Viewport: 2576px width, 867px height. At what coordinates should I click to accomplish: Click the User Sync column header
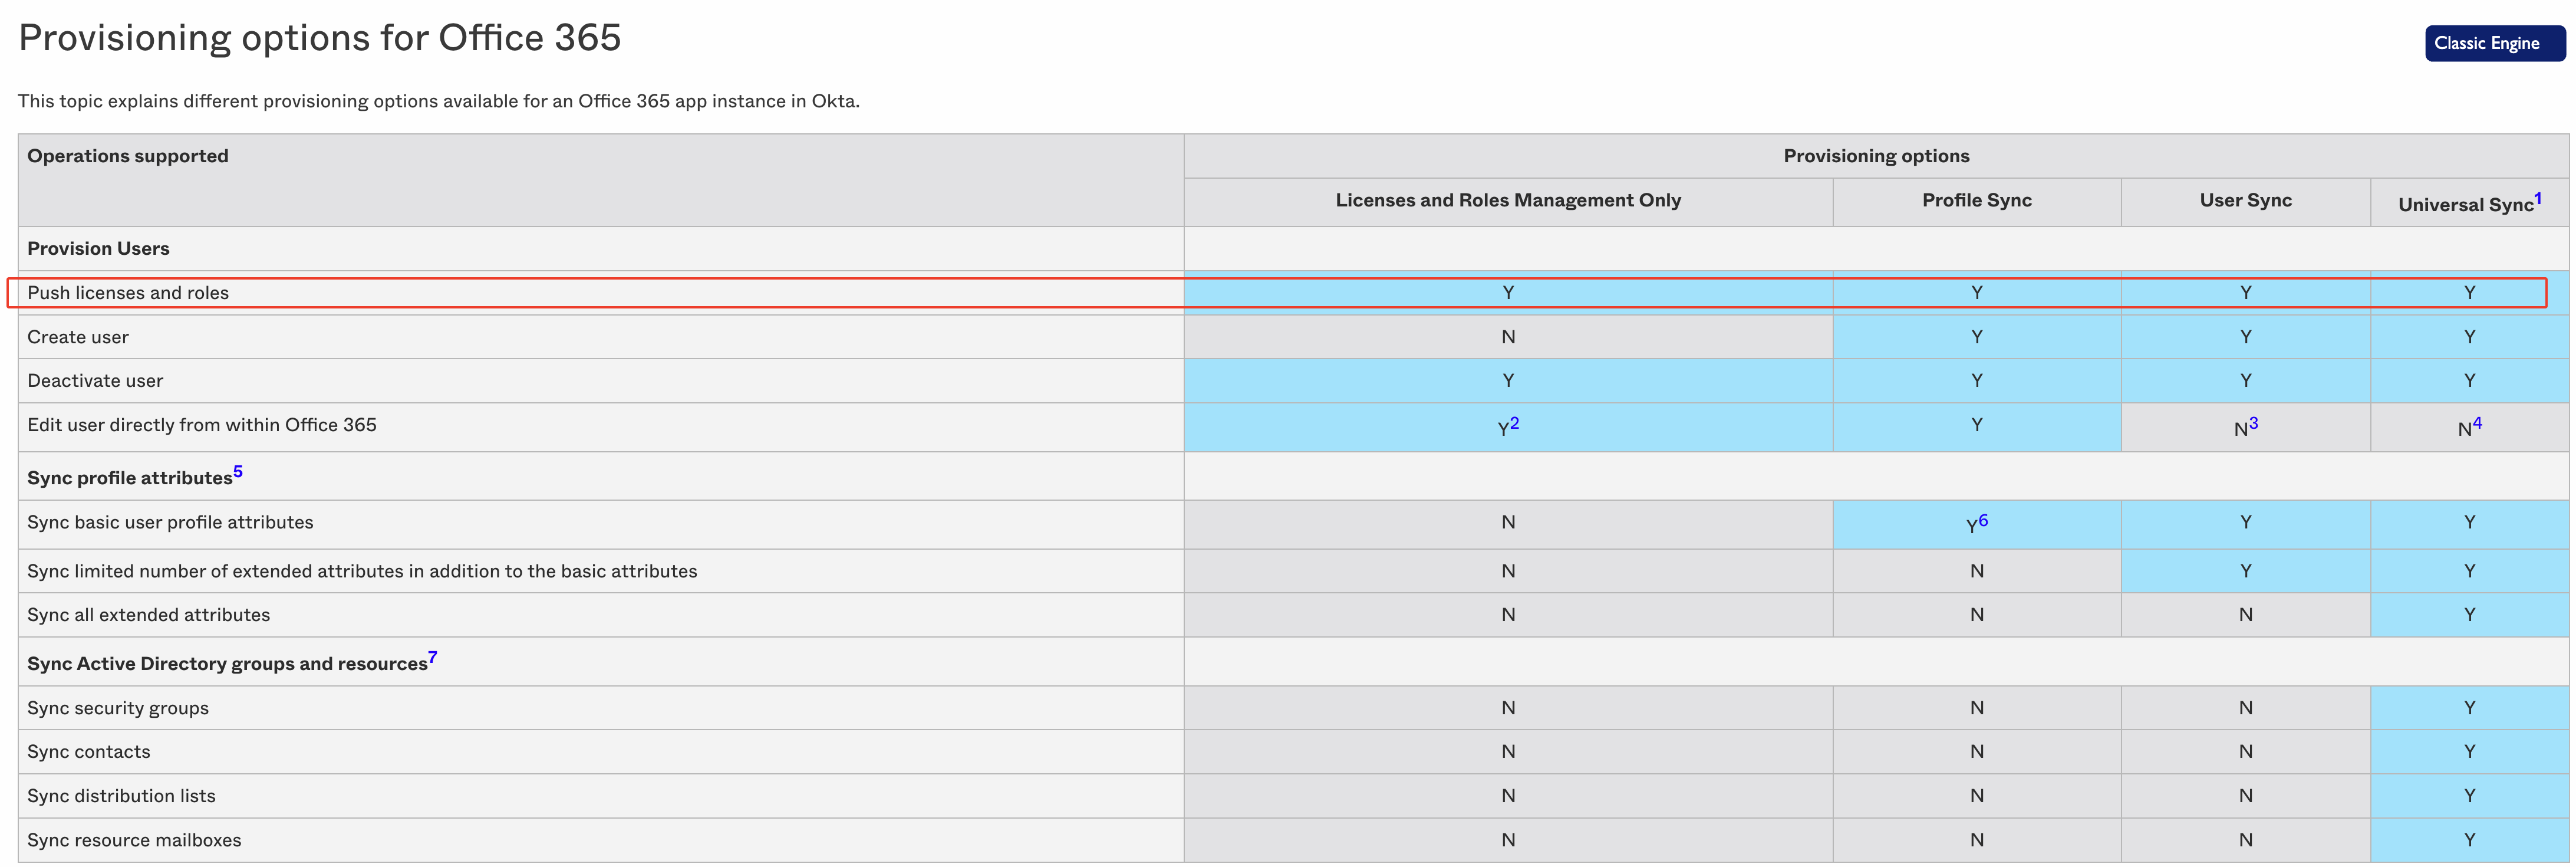click(2245, 200)
